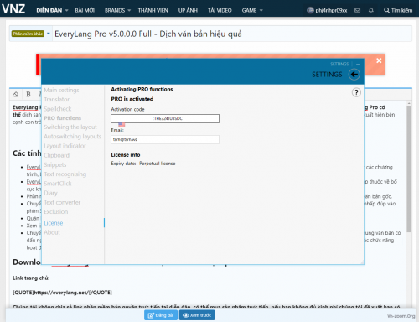Select Clipboard settings section
419x322 pixels.
pos(57,155)
